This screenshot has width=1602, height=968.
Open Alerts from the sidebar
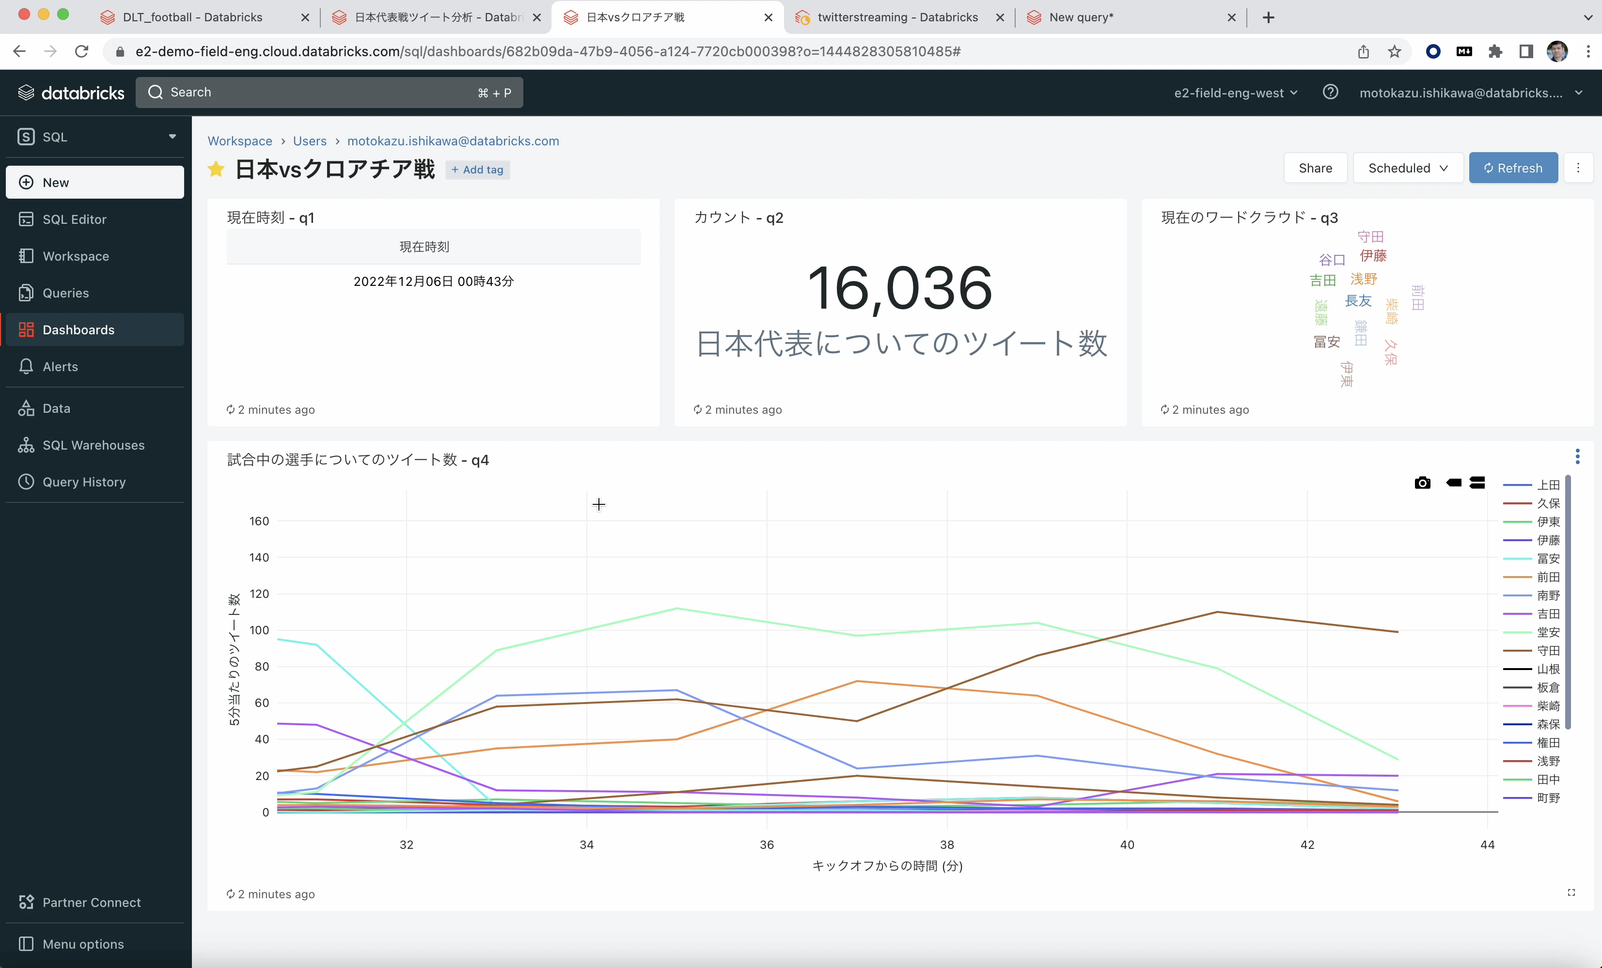59,366
